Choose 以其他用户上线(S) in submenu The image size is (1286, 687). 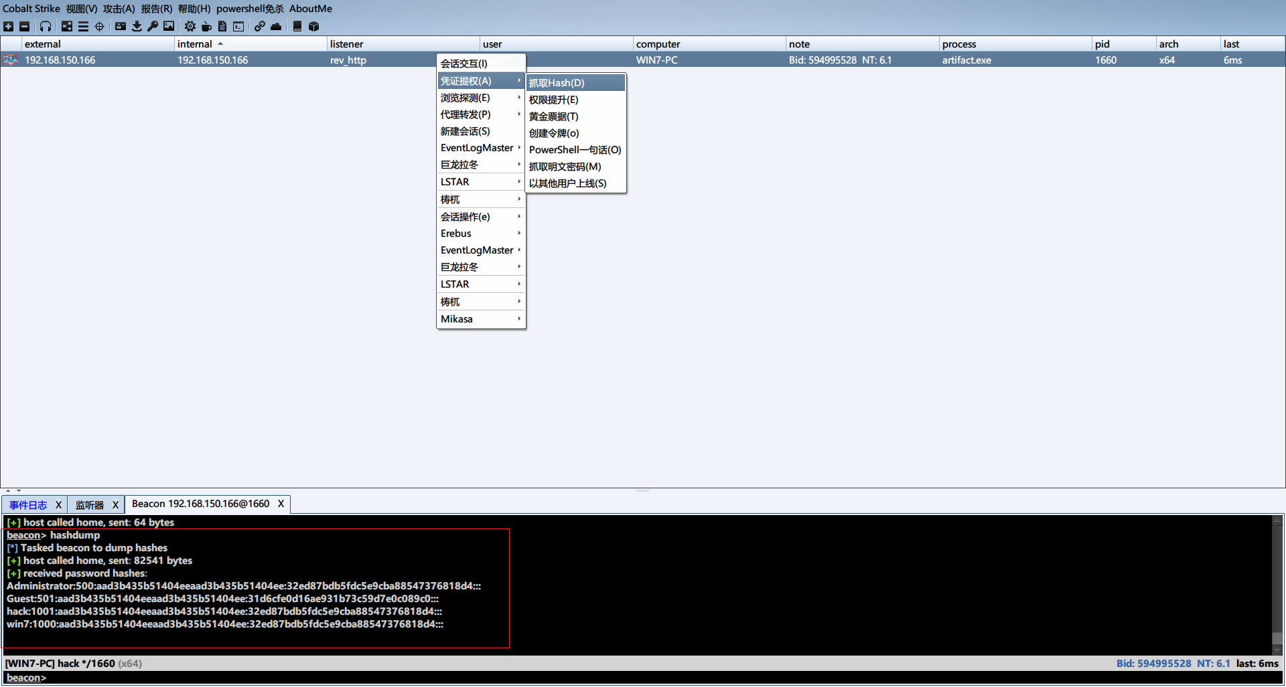pyautogui.click(x=575, y=183)
